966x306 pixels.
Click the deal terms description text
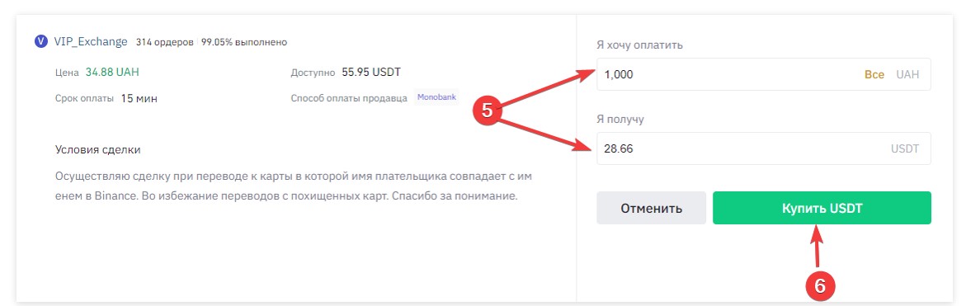(x=294, y=187)
